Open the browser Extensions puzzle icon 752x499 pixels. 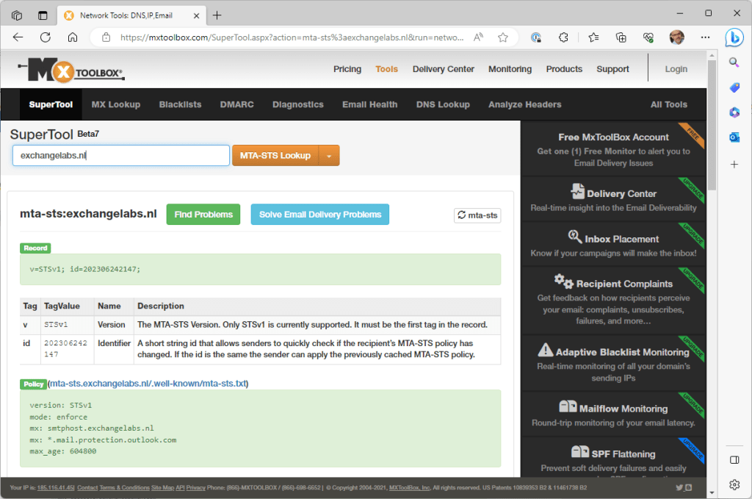[x=564, y=37]
